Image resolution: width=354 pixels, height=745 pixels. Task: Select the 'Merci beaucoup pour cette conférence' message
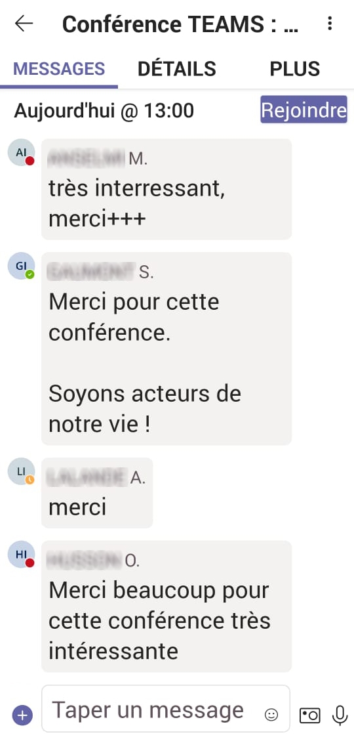167,607
